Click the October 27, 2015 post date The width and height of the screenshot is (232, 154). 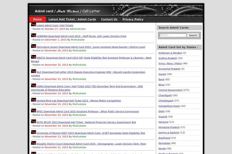tap(55, 29)
